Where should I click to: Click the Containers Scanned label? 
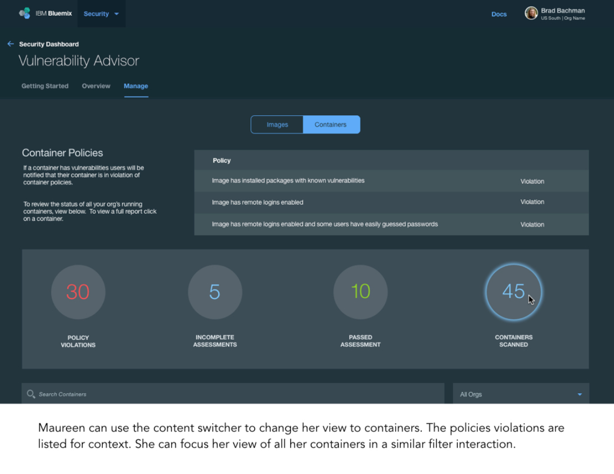(513, 341)
